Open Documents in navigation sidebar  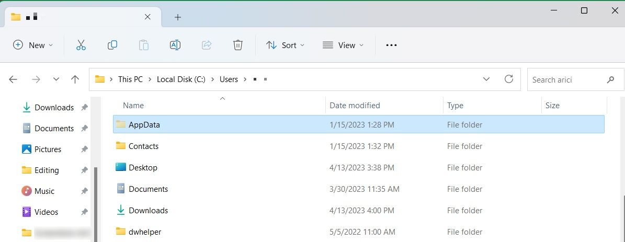click(54, 129)
